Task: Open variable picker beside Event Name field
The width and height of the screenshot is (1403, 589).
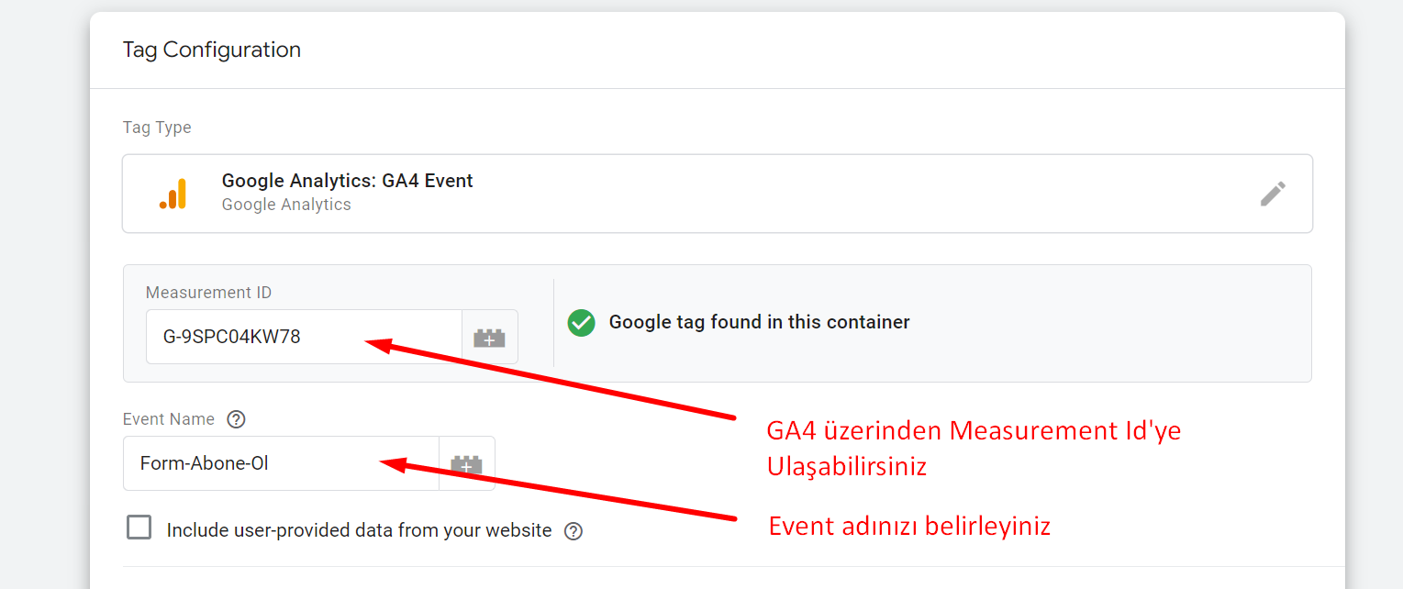Action: point(466,464)
